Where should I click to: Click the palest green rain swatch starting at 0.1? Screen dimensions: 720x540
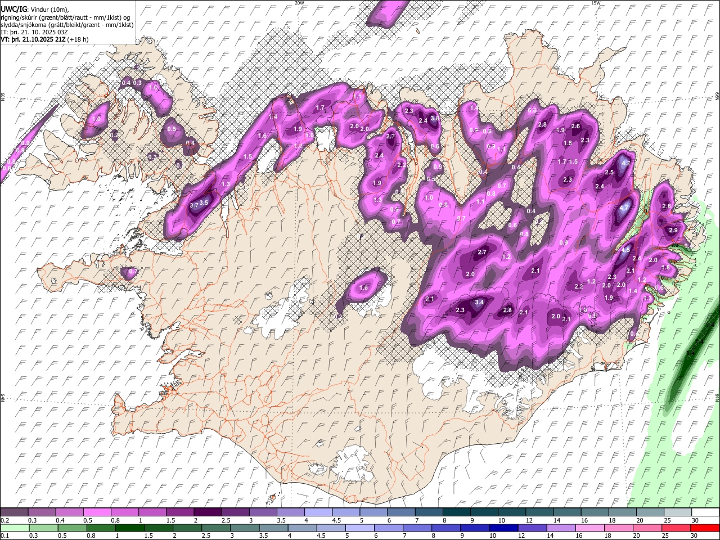(x=15, y=528)
